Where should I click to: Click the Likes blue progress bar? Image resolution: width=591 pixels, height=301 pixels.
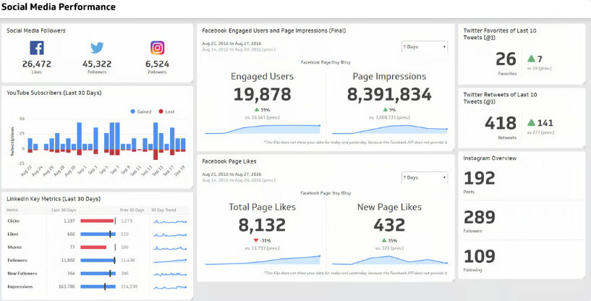tap(98, 234)
